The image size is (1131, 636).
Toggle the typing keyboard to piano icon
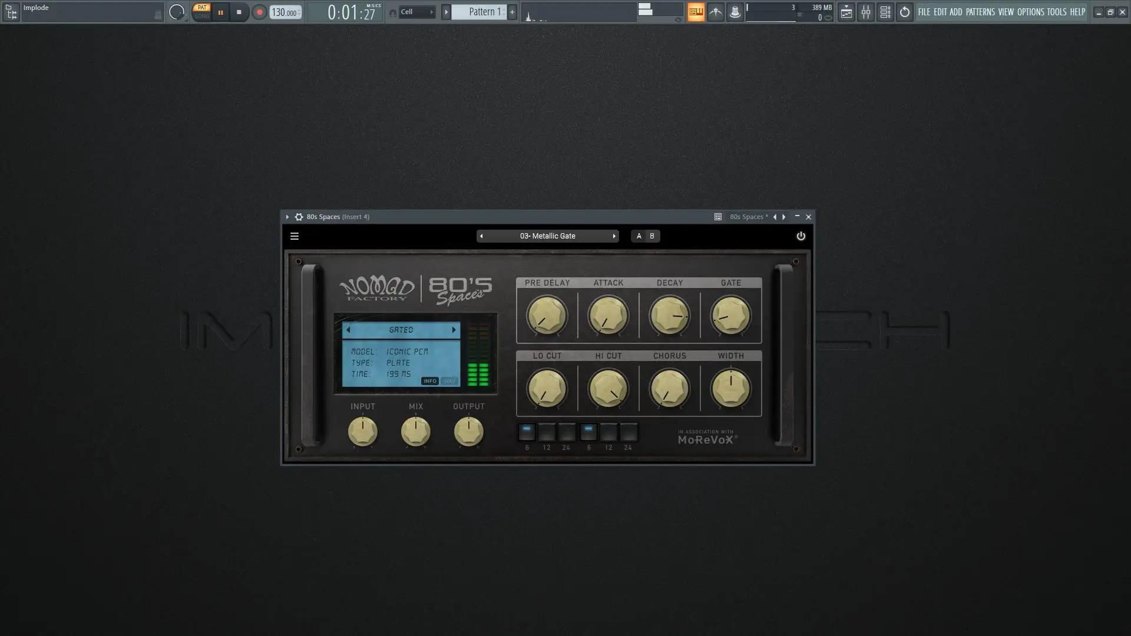696,12
